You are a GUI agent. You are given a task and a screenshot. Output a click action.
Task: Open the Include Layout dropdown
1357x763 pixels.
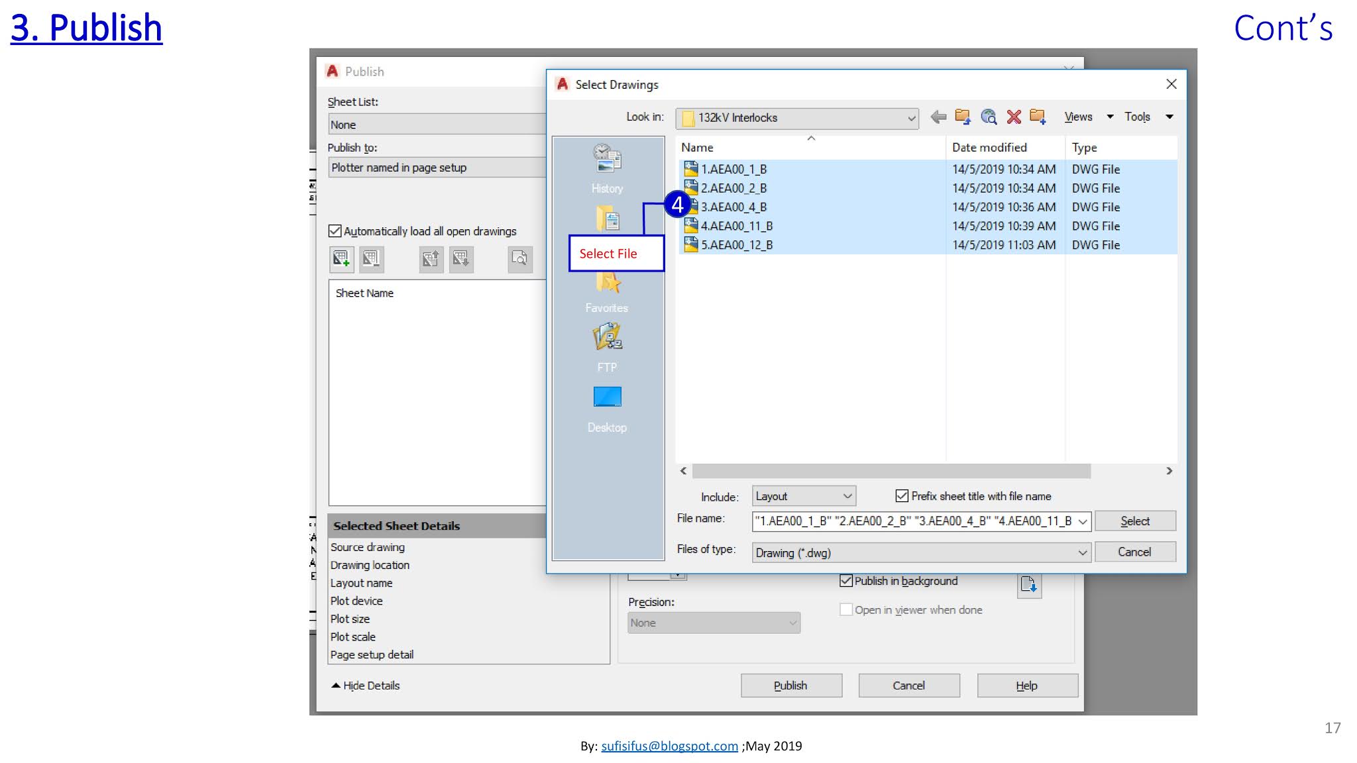pos(847,496)
